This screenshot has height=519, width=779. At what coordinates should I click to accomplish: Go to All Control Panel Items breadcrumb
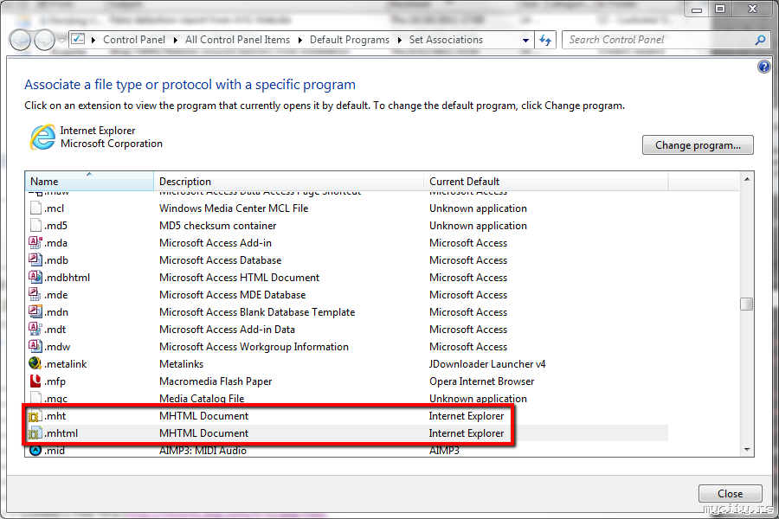coord(237,40)
